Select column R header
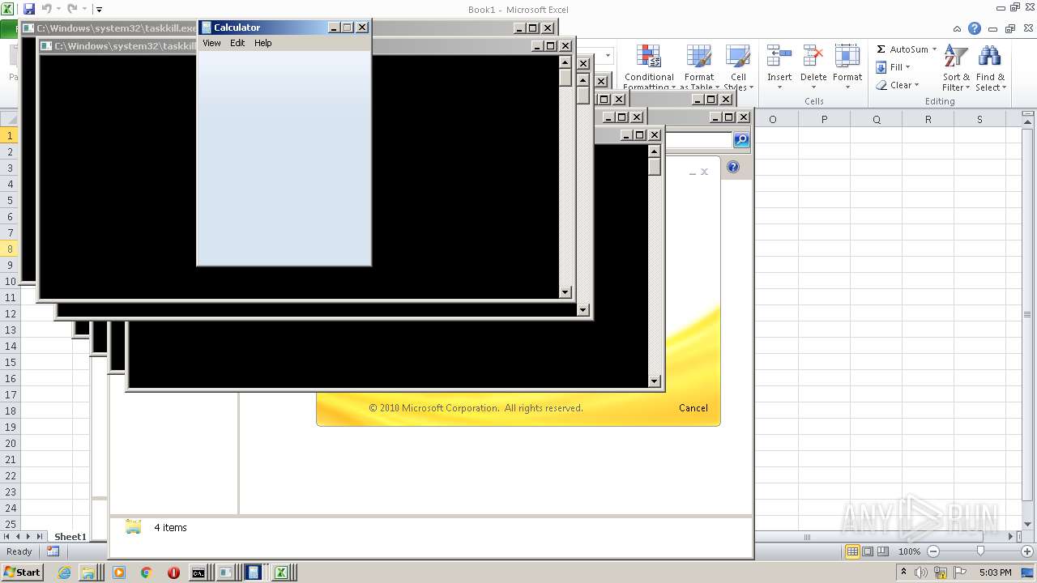 [x=928, y=119]
